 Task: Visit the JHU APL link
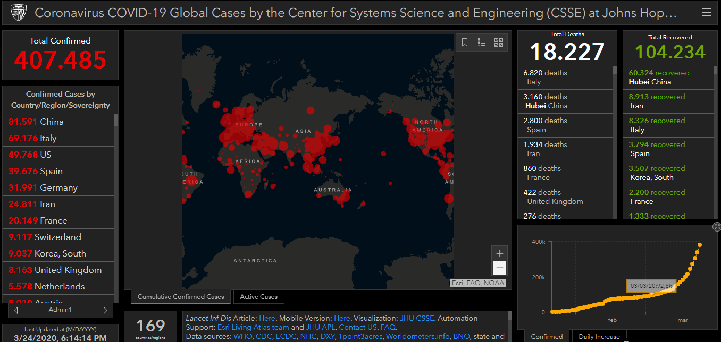point(320,327)
